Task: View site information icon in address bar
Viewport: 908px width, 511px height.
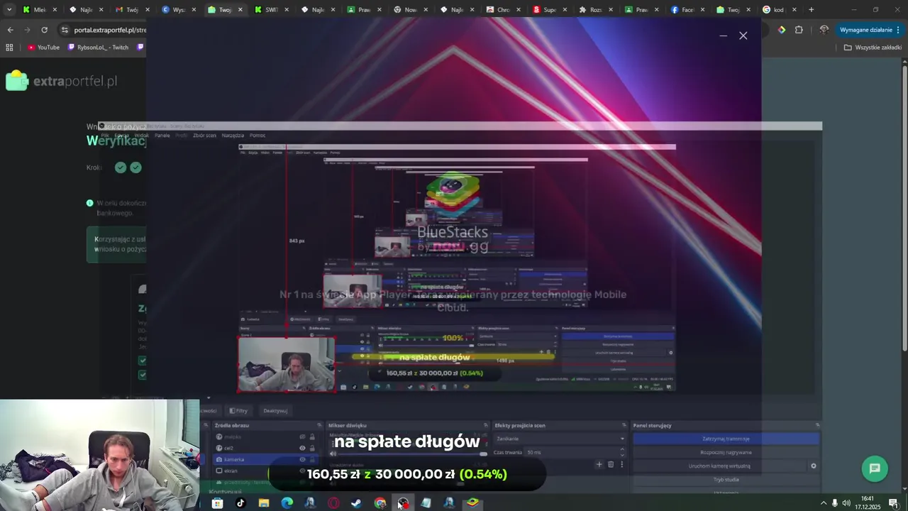Action: (x=65, y=30)
